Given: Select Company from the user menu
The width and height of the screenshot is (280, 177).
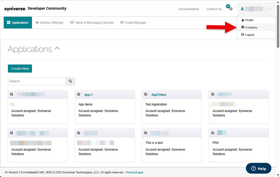Looking at the screenshot, I should (x=251, y=27).
